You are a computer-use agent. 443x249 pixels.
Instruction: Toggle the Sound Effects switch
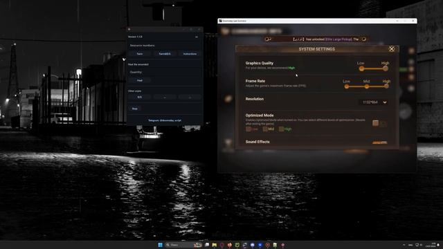pyautogui.click(x=379, y=142)
